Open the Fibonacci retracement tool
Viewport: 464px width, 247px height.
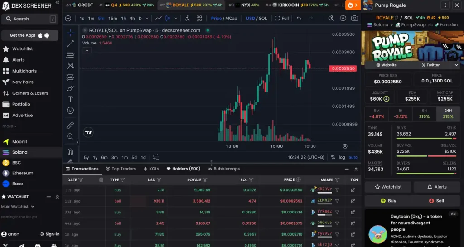[x=70, y=55]
